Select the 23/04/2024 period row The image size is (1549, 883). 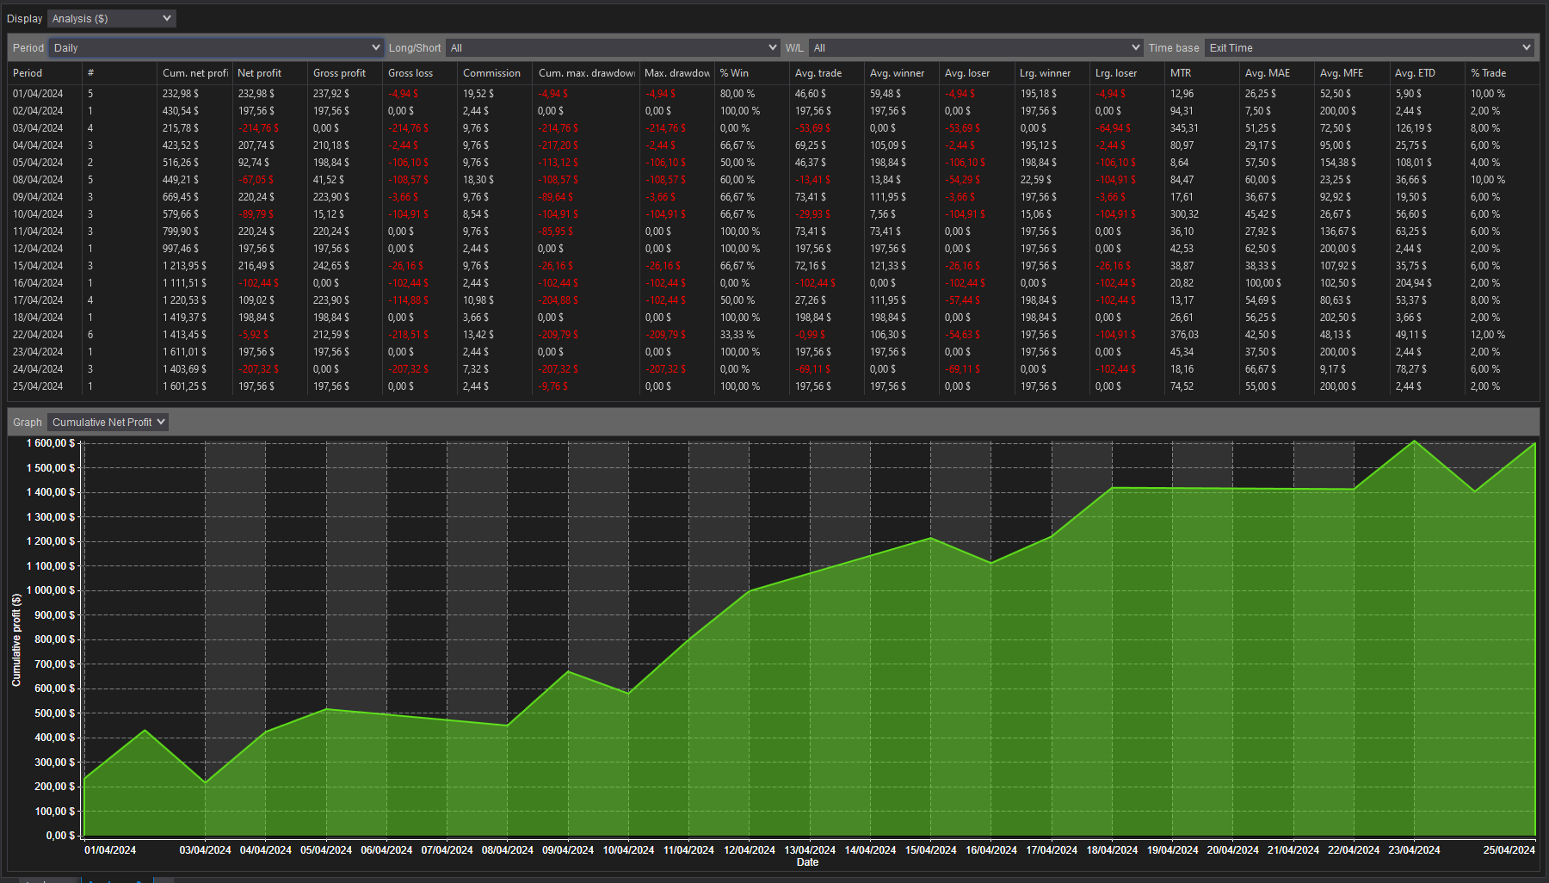[774, 352]
